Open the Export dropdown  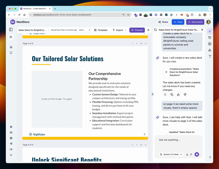pyautogui.click(x=119, y=30)
